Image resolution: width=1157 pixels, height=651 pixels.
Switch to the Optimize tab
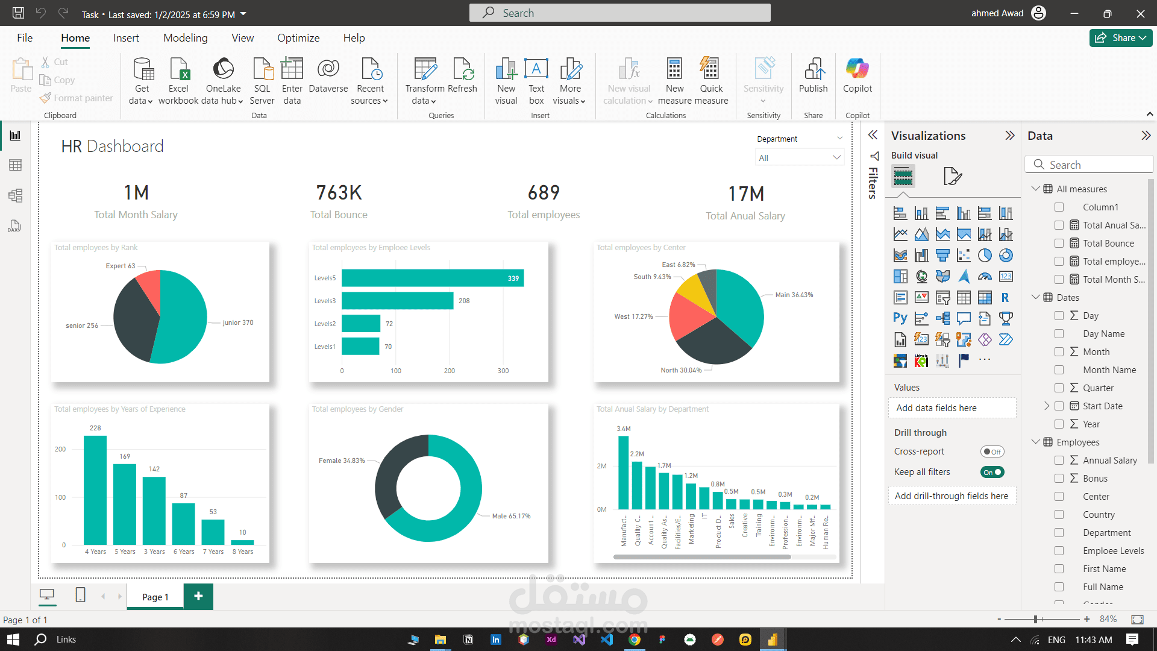pyautogui.click(x=298, y=38)
